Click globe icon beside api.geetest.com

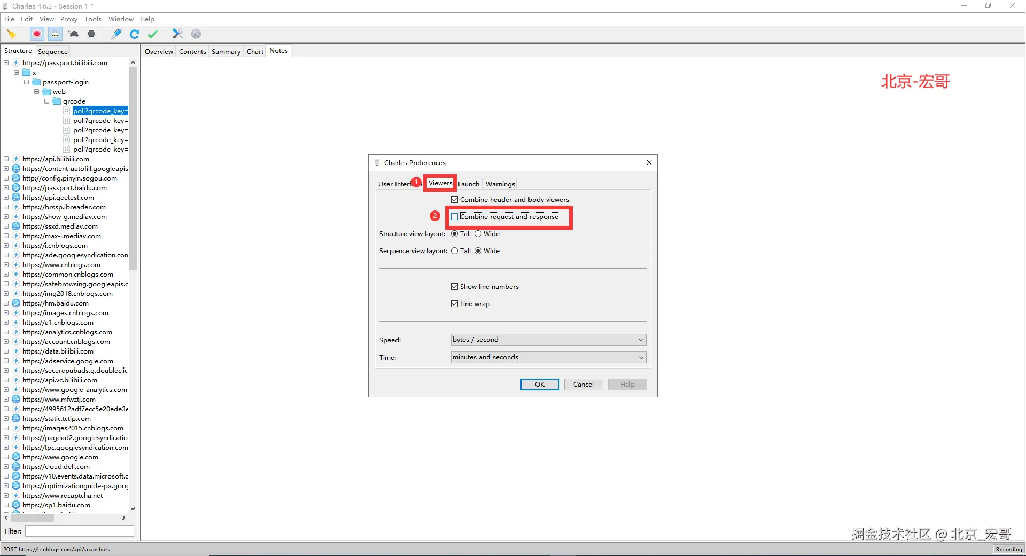click(x=16, y=198)
